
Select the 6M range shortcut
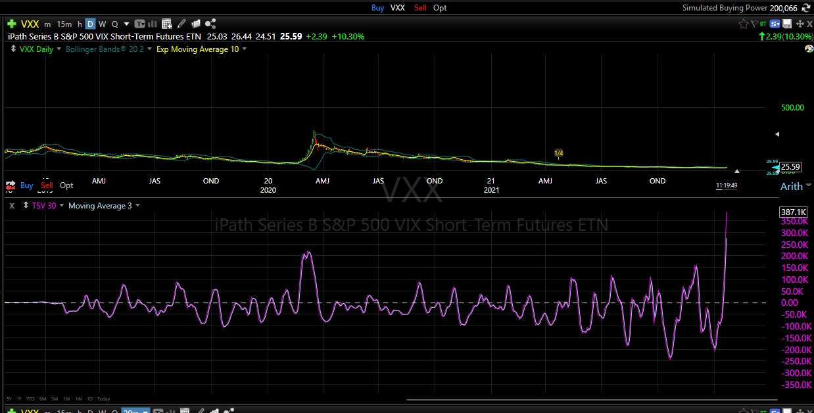tap(42, 399)
